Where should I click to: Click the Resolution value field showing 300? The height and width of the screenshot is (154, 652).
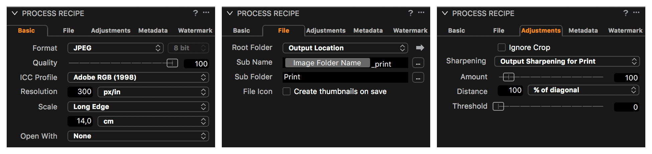pyautogui.click(x=80, y=92)
